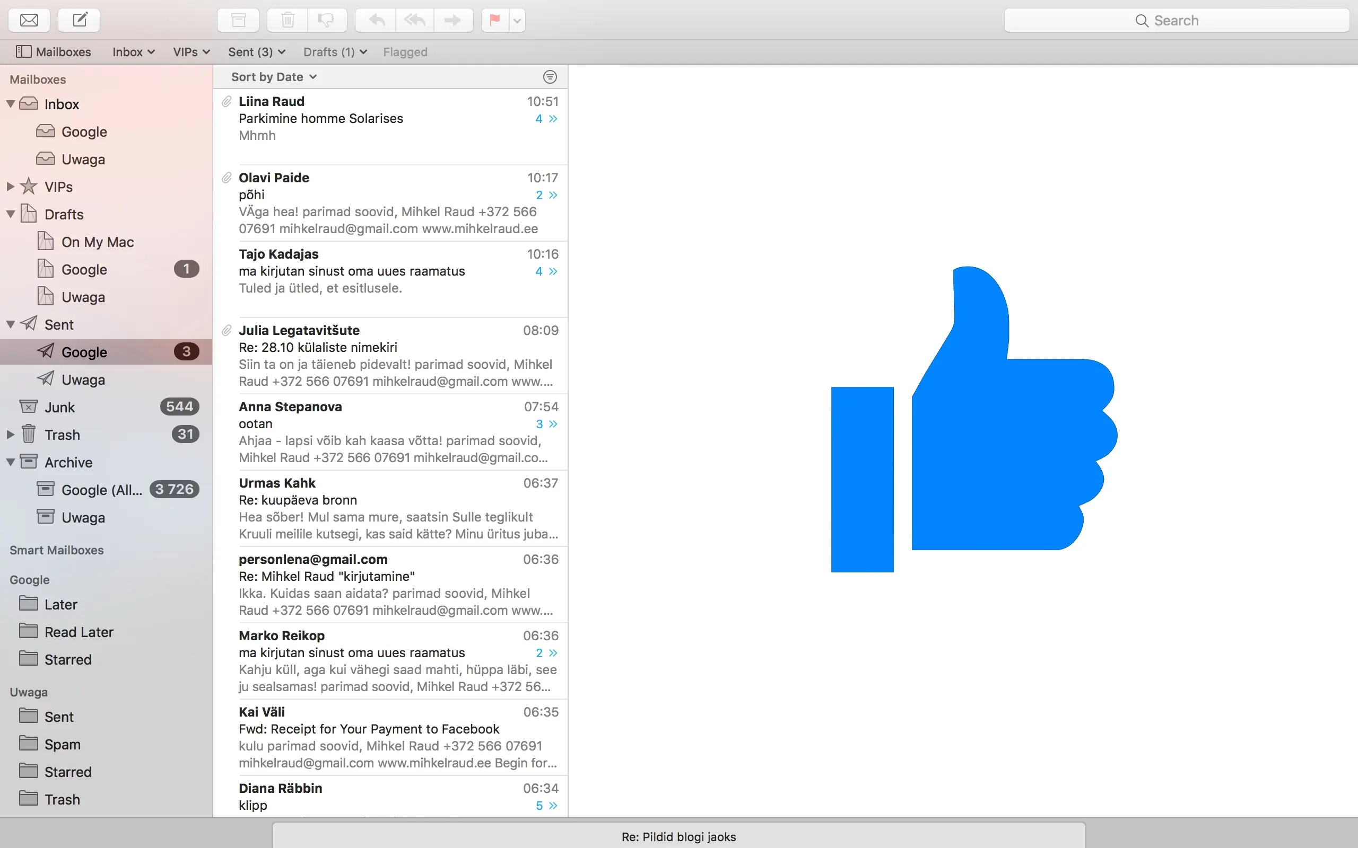
Task: Expand Tajo Kadajas thread arrows
Action: click(x=546, y=271)
